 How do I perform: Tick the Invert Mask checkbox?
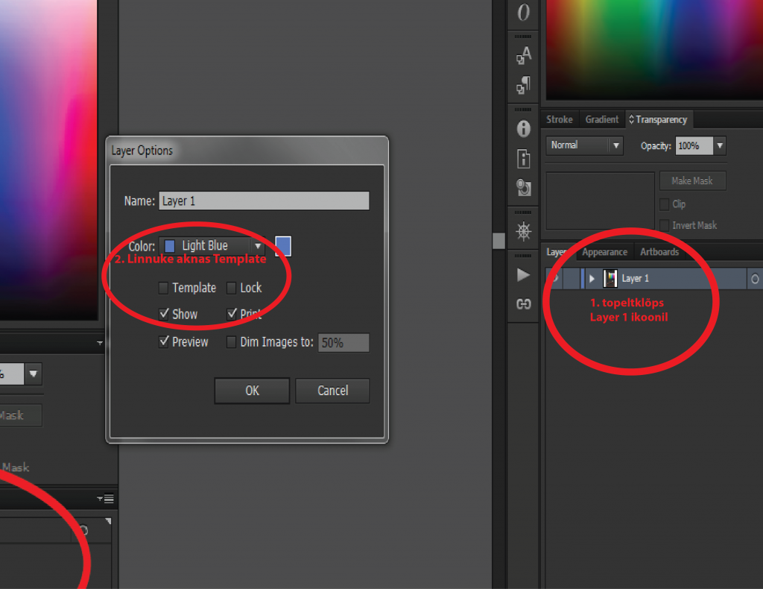tap(664, 225)
